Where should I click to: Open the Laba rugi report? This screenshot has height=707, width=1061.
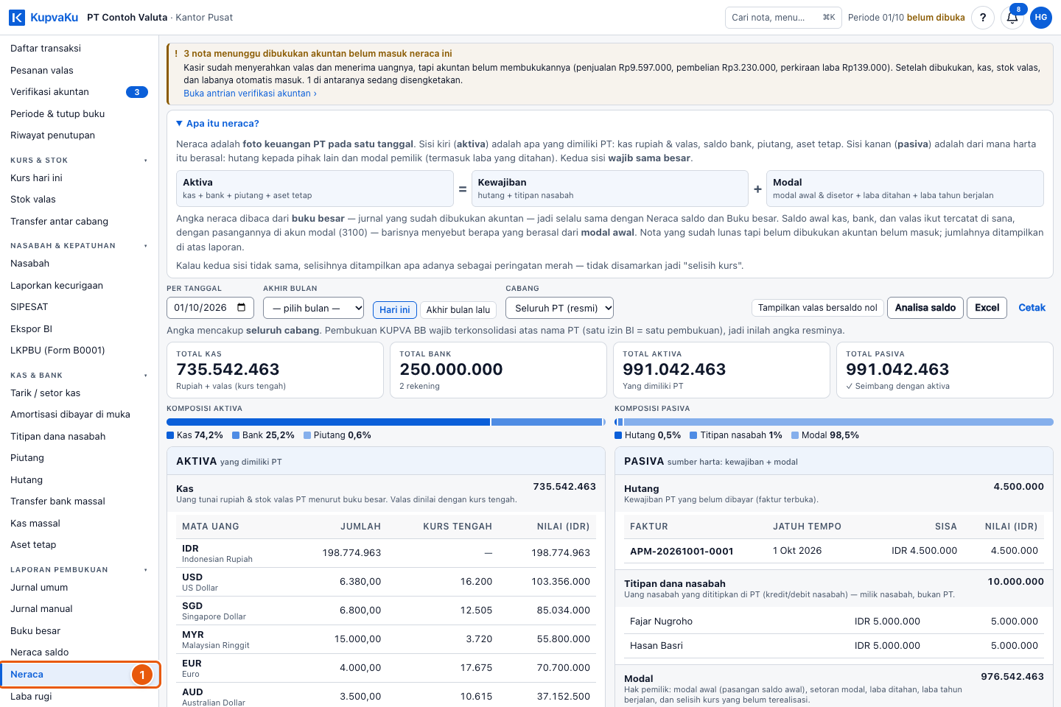pyautogui.click(x=79, y=696)
